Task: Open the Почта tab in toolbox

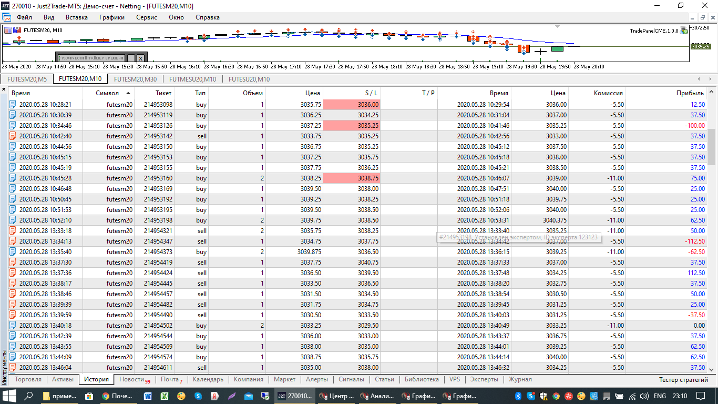Action: pyautogui.click(x=171, y=379)
